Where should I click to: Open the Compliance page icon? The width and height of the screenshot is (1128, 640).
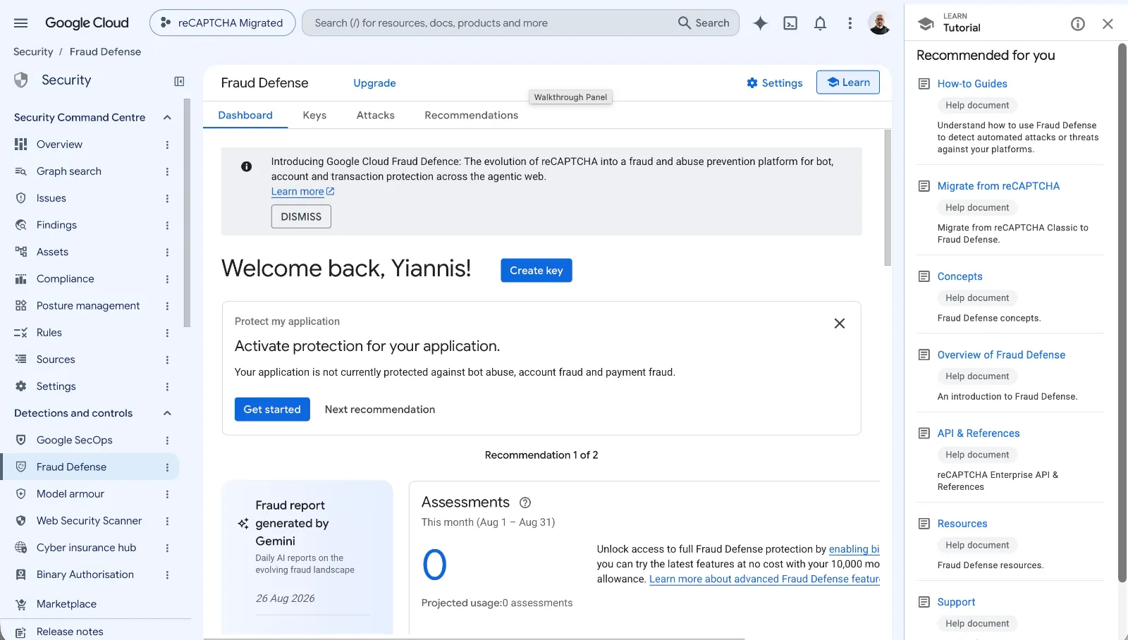[x=21, y=279]
